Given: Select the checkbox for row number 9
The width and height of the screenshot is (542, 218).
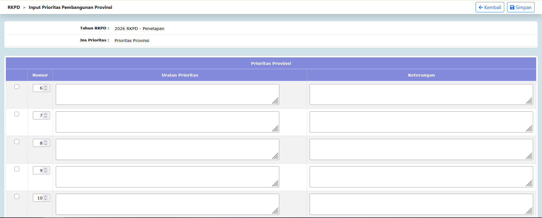Looking at the screenshot, I should point(17,169).
